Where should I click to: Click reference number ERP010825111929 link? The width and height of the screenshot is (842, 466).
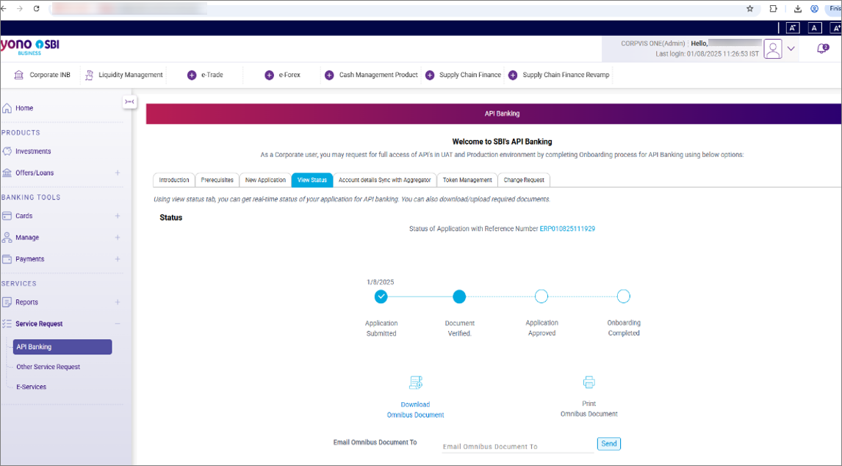(567, 229)
